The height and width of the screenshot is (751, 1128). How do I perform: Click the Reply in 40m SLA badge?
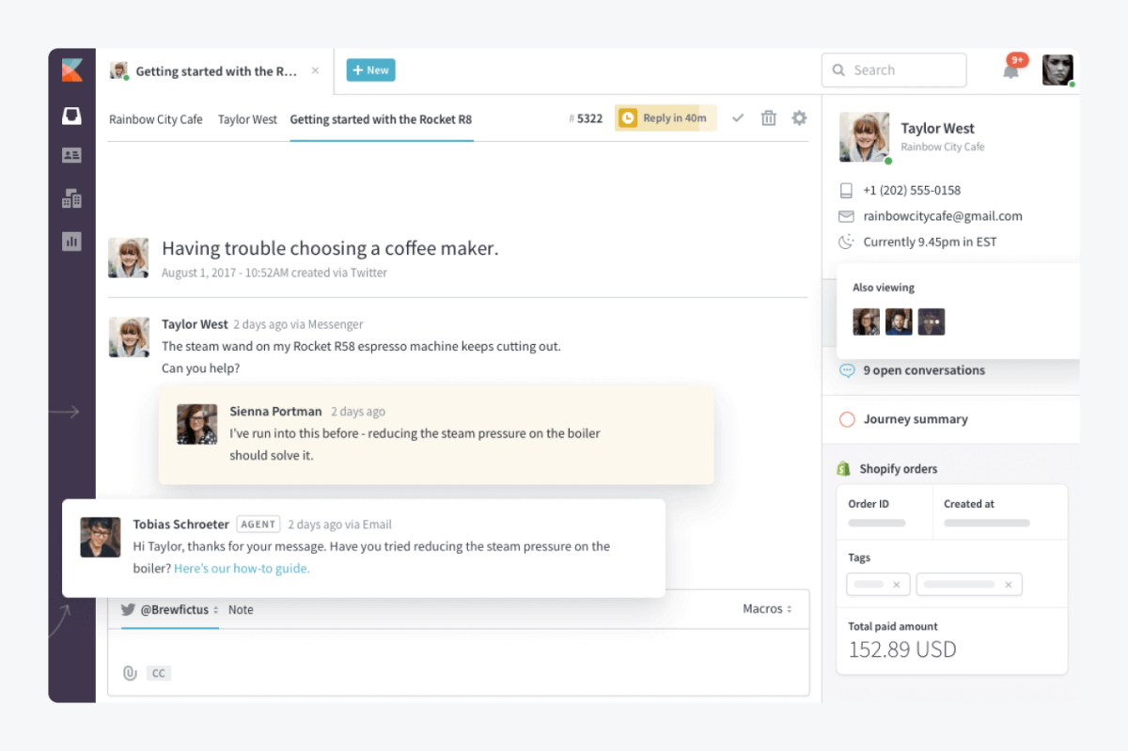click(665, 117)
